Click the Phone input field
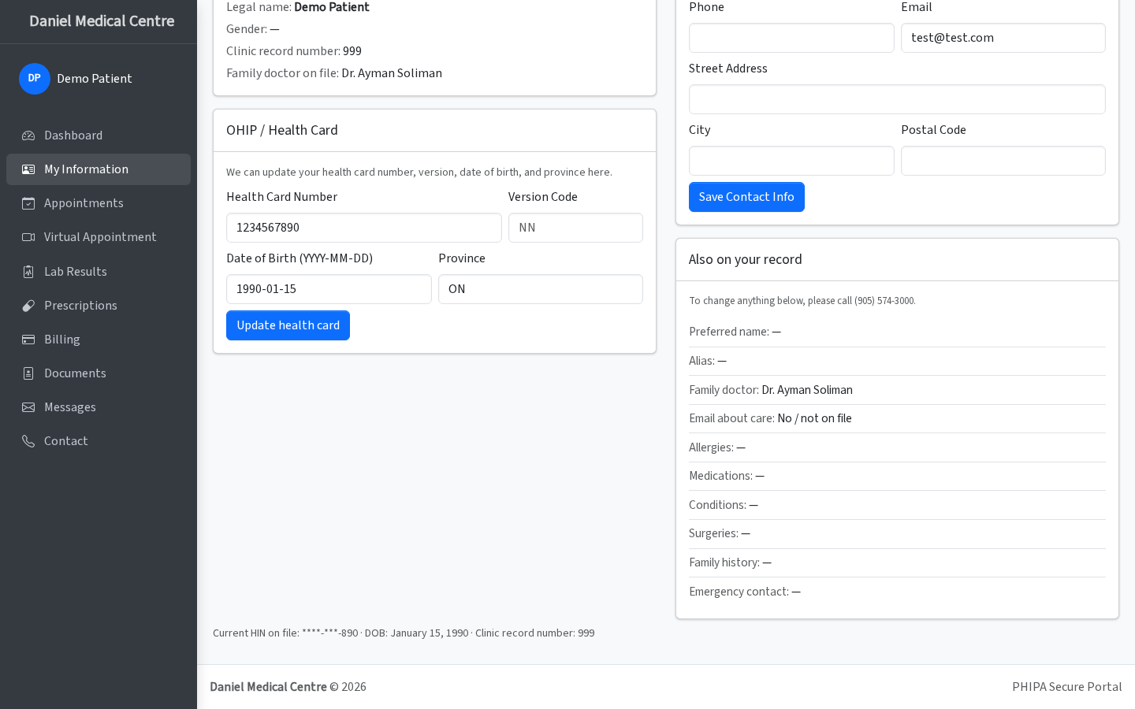 (791, 38)
